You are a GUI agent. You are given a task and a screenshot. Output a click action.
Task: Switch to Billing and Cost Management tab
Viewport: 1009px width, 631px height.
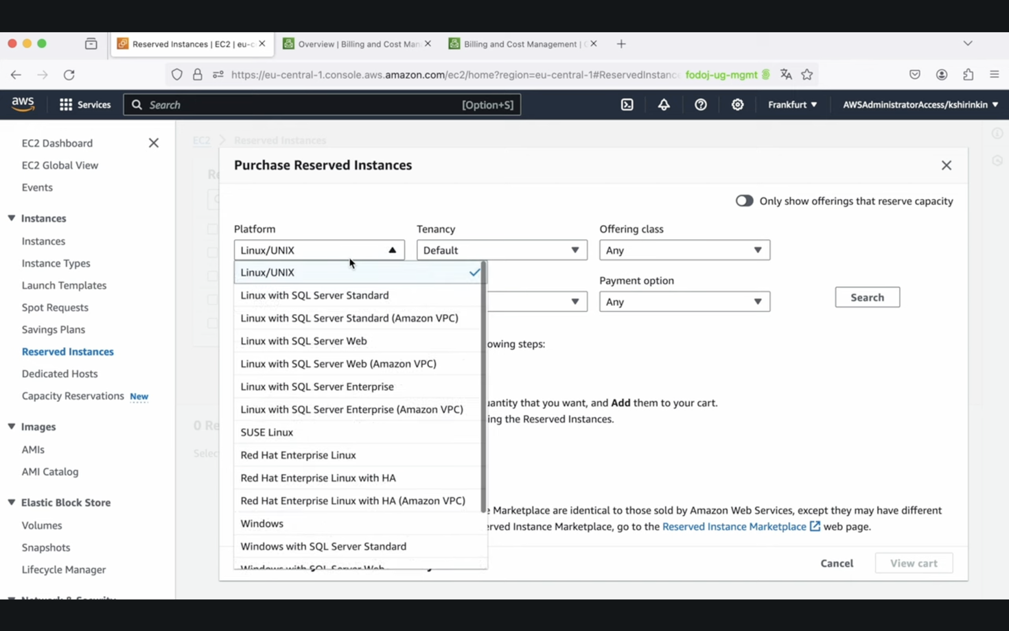click(x=524, y=44)
